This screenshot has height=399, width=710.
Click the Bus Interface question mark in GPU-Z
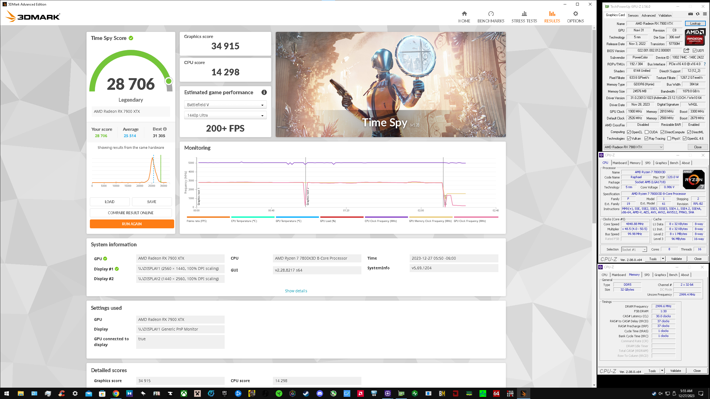coord(705,64)
